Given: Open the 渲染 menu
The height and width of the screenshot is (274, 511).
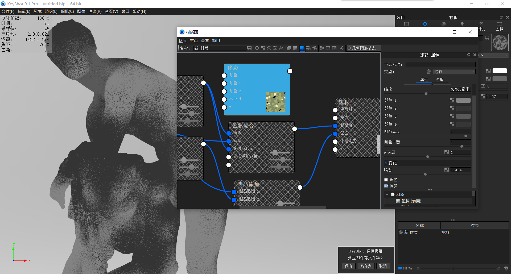Looking at the screenshot, I should [95, 11].
